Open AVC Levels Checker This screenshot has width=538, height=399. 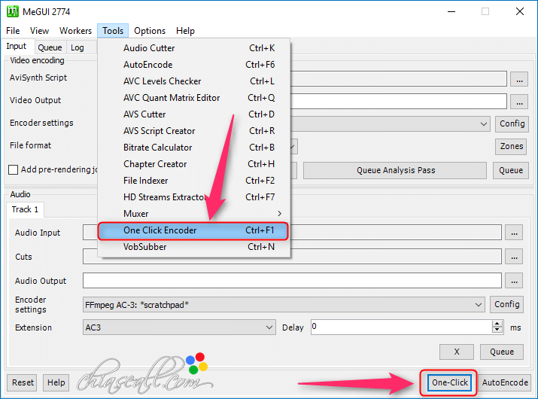[x=194, y=81]
